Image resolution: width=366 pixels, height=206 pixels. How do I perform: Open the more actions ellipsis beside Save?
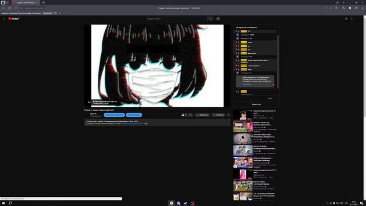[x=229, y=115]
